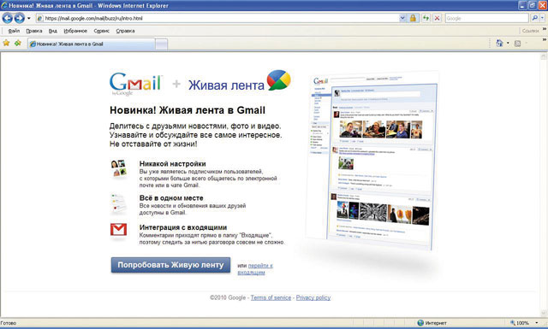Click the address bar URL field
The image size is (548, 329).
tap(217, 18)
